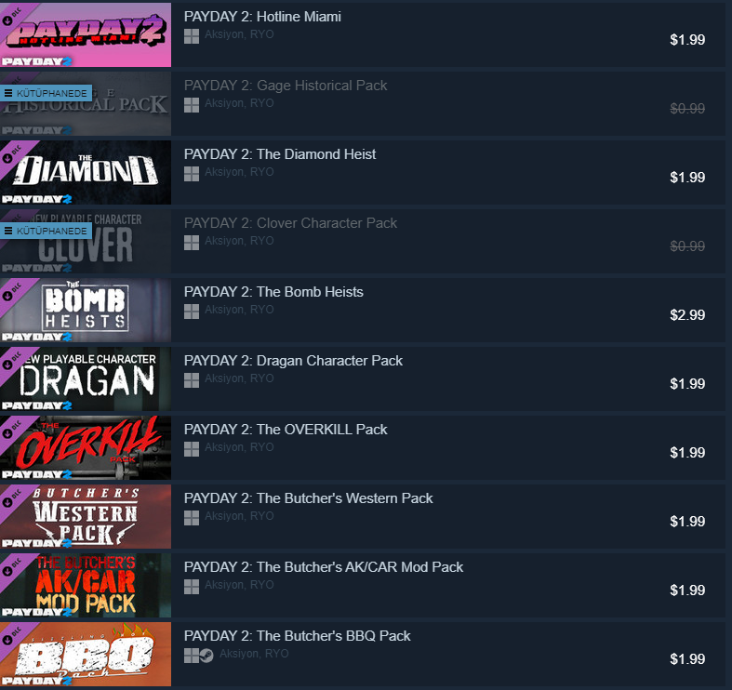Click the KÜTÜPHANEDE label on Gage Historical Pack
The image size is (732, 690).
[46, 93]
